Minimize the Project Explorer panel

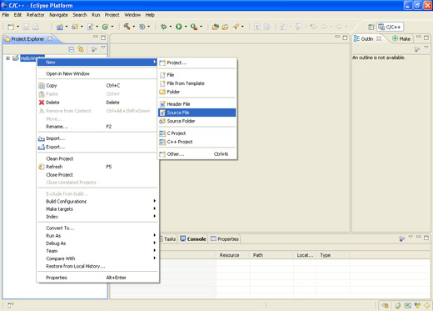95,37
